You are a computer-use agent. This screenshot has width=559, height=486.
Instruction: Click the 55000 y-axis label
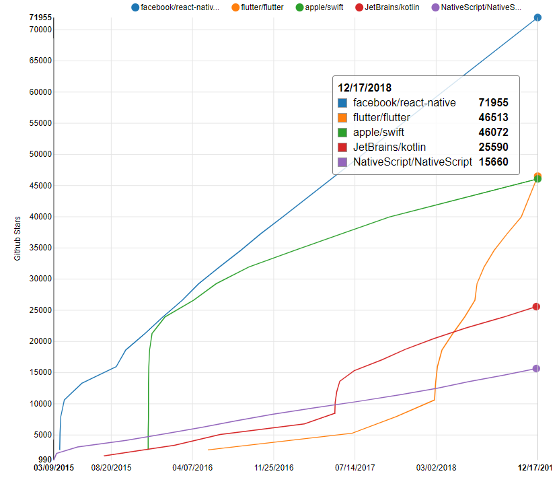40,123
